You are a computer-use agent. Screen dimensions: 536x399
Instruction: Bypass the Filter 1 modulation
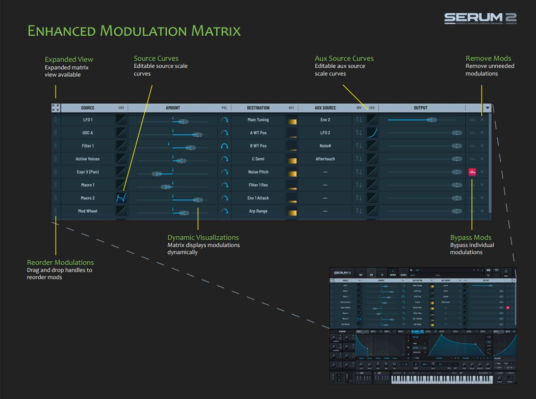pos(472,145)
